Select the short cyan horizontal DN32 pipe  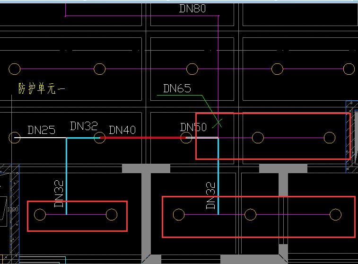pyautogui.click(x=83, y=138)
